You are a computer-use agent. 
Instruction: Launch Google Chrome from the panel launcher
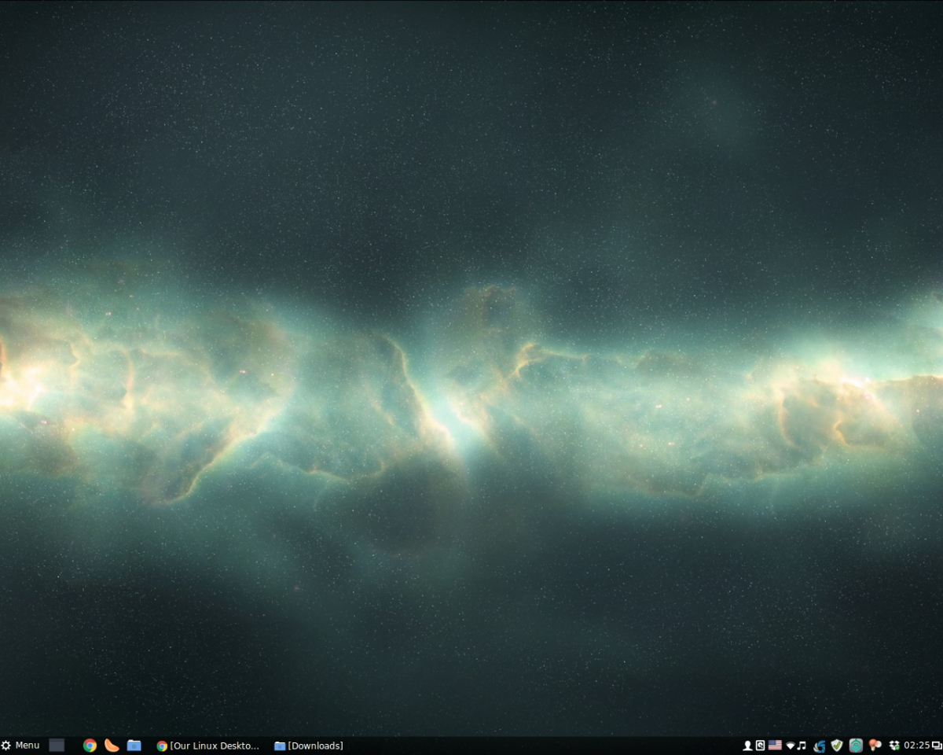click(90, 746)
